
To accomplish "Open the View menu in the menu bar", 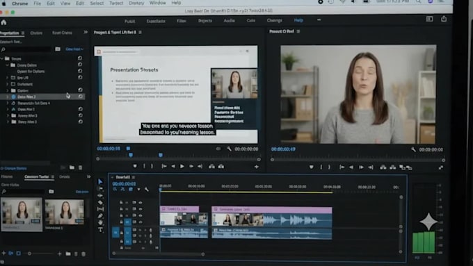I will [x=65, y=3].
